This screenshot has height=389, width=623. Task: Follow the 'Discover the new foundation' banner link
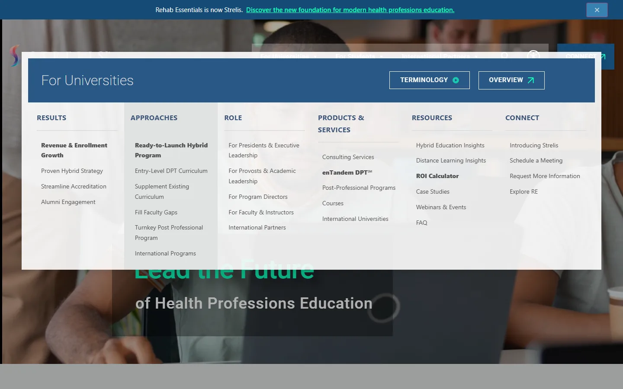350,10
